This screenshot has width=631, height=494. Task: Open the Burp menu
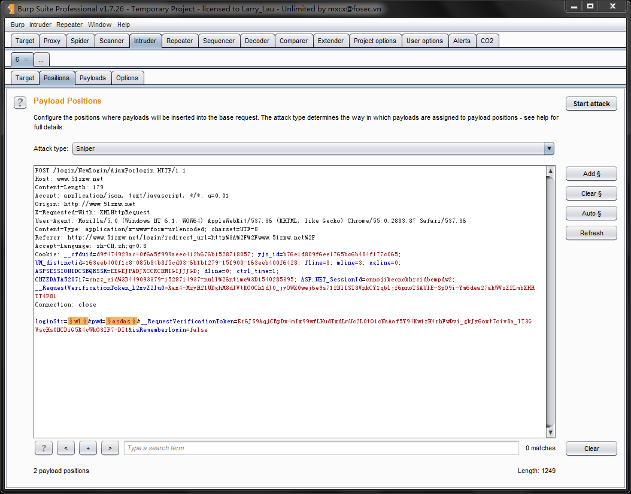17,25
